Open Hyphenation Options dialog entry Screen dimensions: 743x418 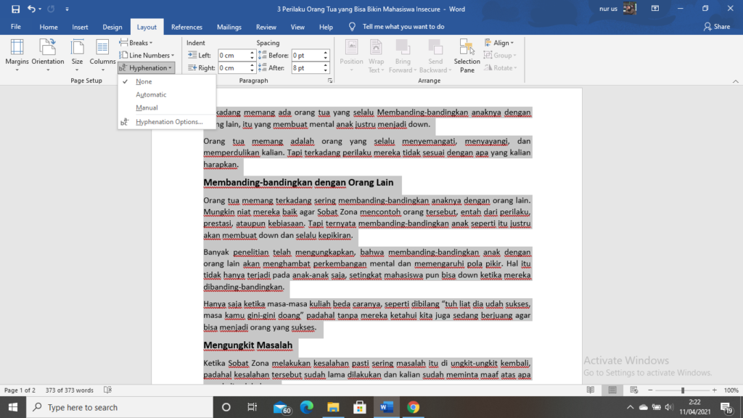pos(168,122)
